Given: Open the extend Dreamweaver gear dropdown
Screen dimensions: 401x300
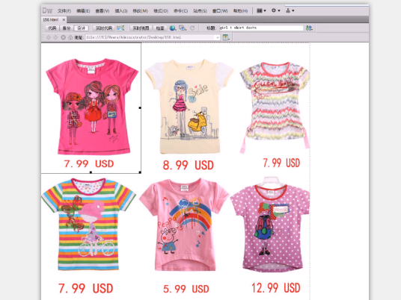Looking at the screenshot, I should (275, 10).
